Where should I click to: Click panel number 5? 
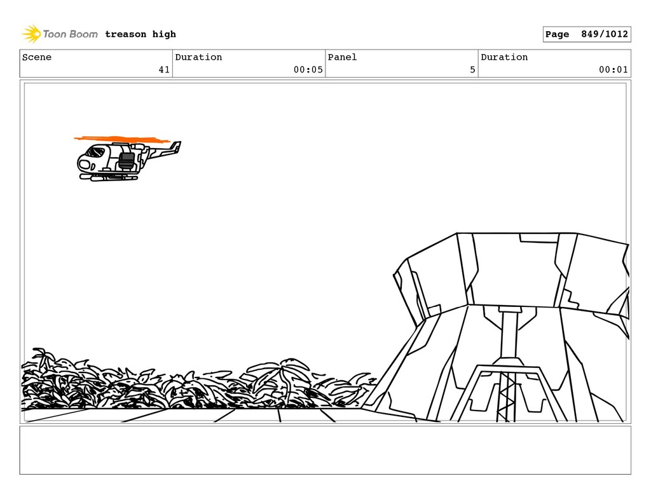[472, 70]
